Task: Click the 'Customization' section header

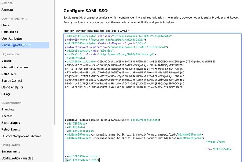Action: click(x=11, y=103)
